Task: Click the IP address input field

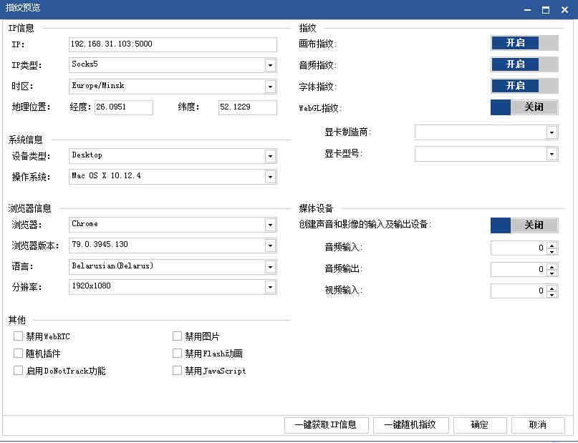Action: tap(173, 44)
